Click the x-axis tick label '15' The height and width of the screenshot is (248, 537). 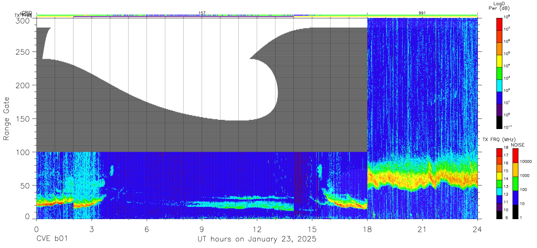tap(312, 229)
